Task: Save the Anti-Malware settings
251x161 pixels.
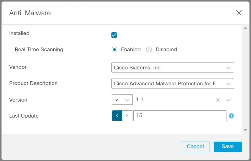Action: pos(228,147)
